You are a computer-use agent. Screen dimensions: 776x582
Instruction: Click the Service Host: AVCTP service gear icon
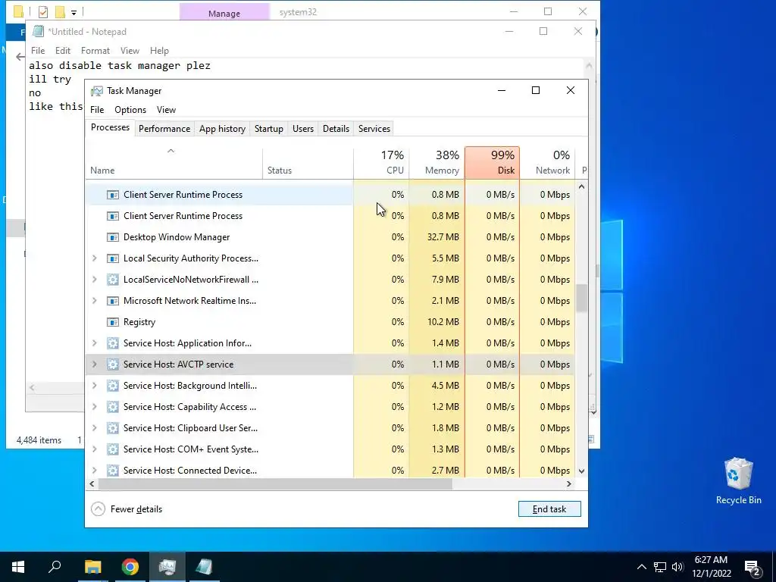click(x=113, y=365)
